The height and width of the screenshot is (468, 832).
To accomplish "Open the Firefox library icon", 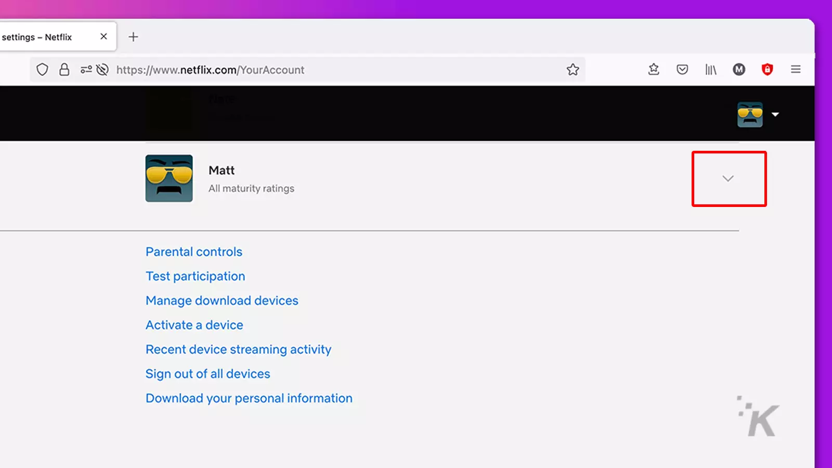I will tap(711, 69).
